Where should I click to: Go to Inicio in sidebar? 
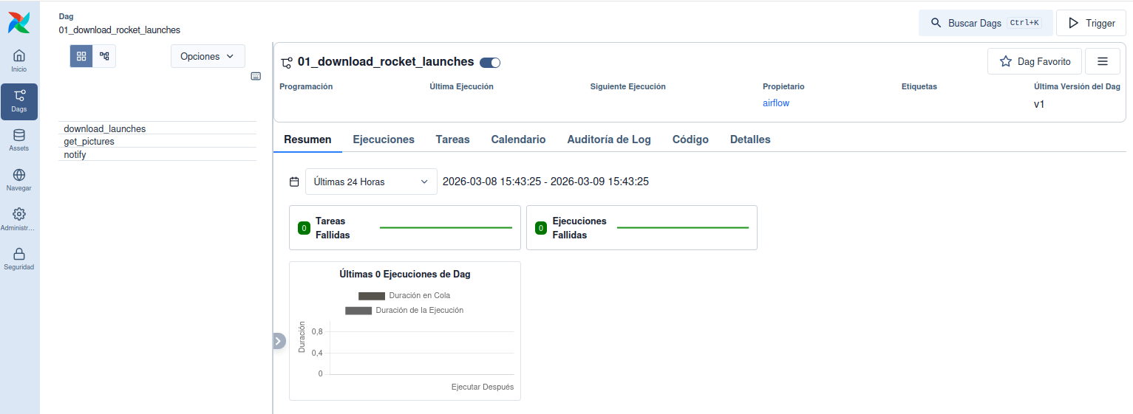pos(19,61)
